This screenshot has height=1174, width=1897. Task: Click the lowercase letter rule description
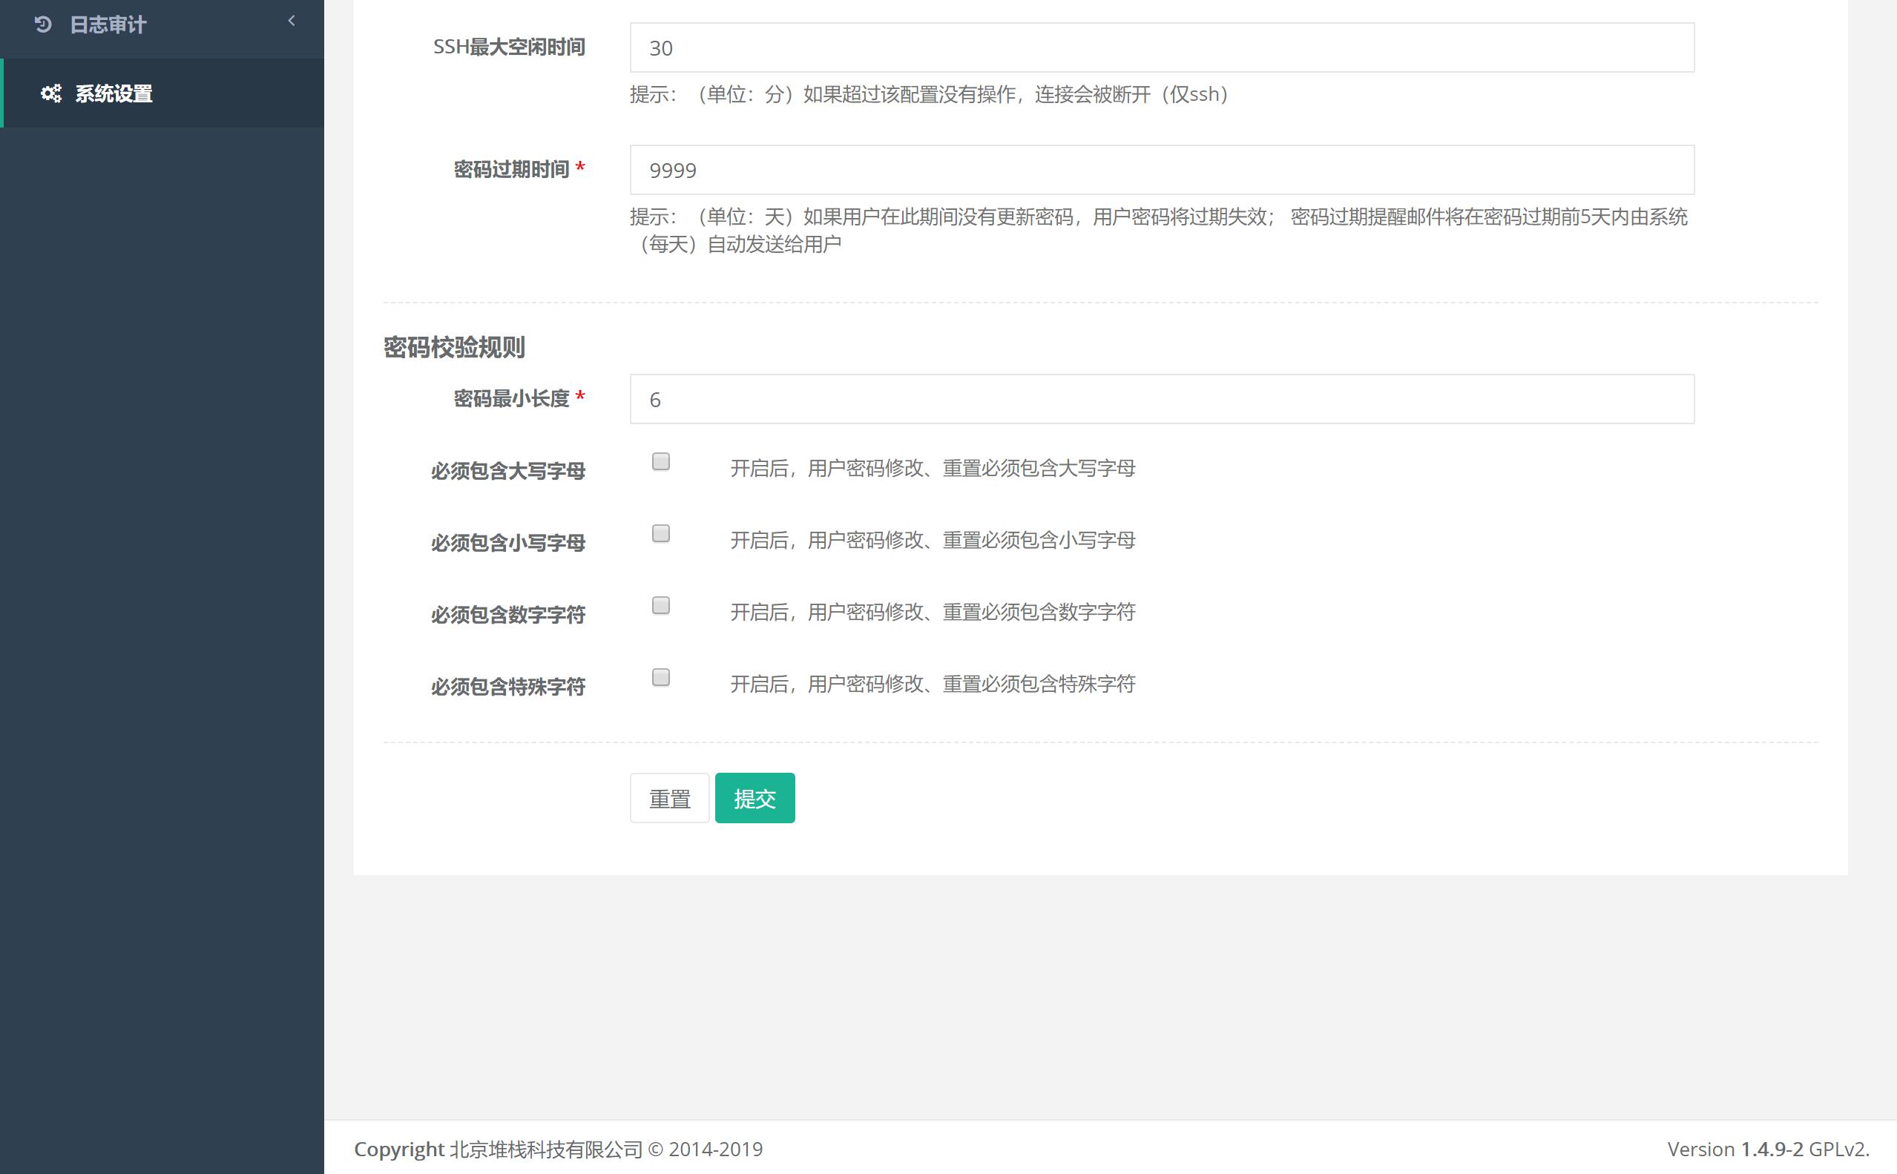(x=933, y=541)
